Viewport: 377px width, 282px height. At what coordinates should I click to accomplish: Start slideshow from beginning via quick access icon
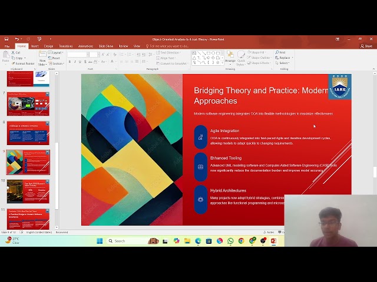(x=39, y=39)
